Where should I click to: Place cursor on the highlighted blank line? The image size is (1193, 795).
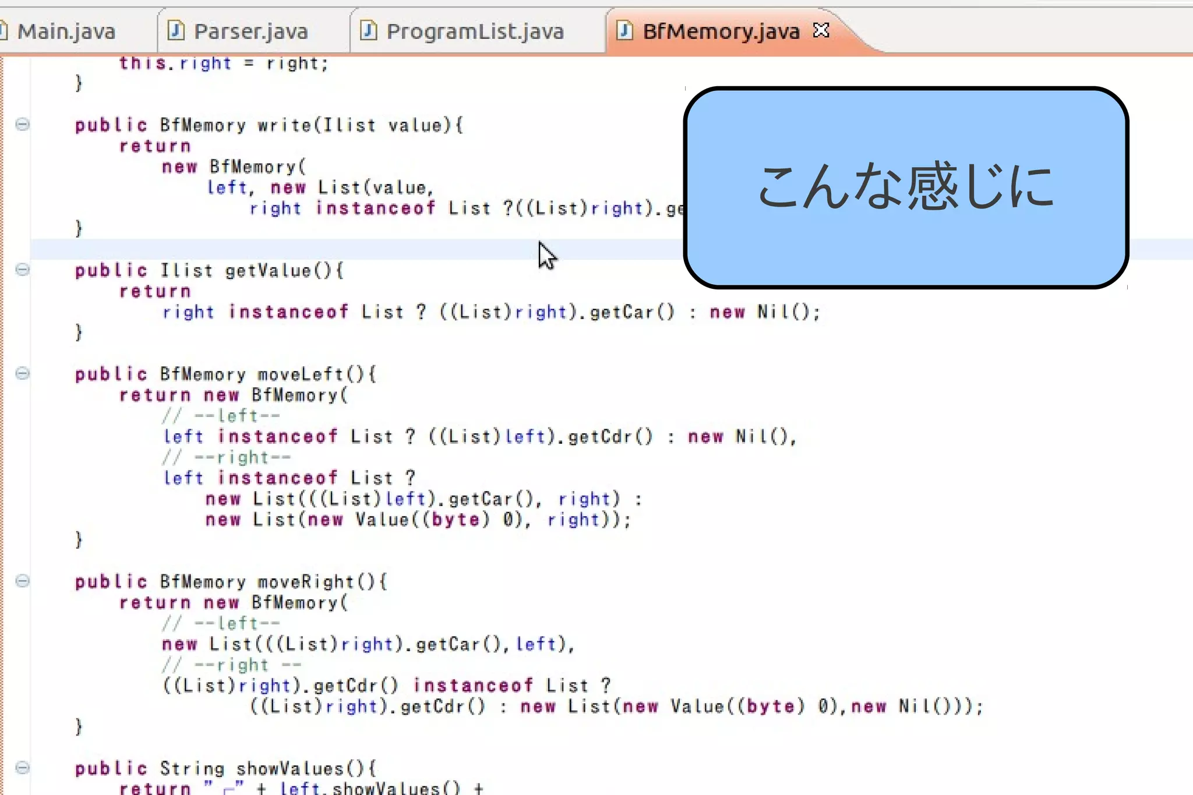291,249
